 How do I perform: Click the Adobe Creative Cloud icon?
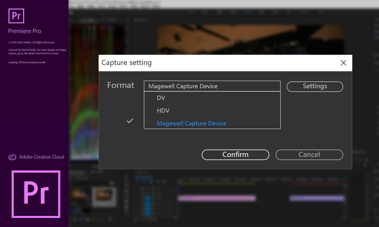coord(12,157)
